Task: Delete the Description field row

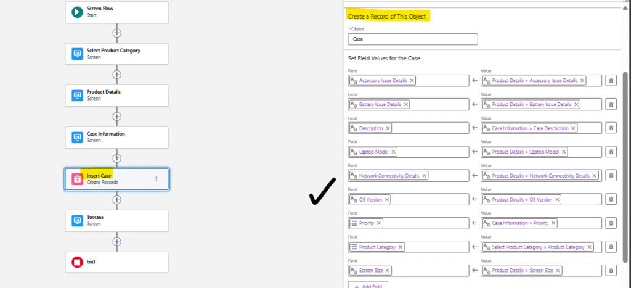Action: click(611, 128)
